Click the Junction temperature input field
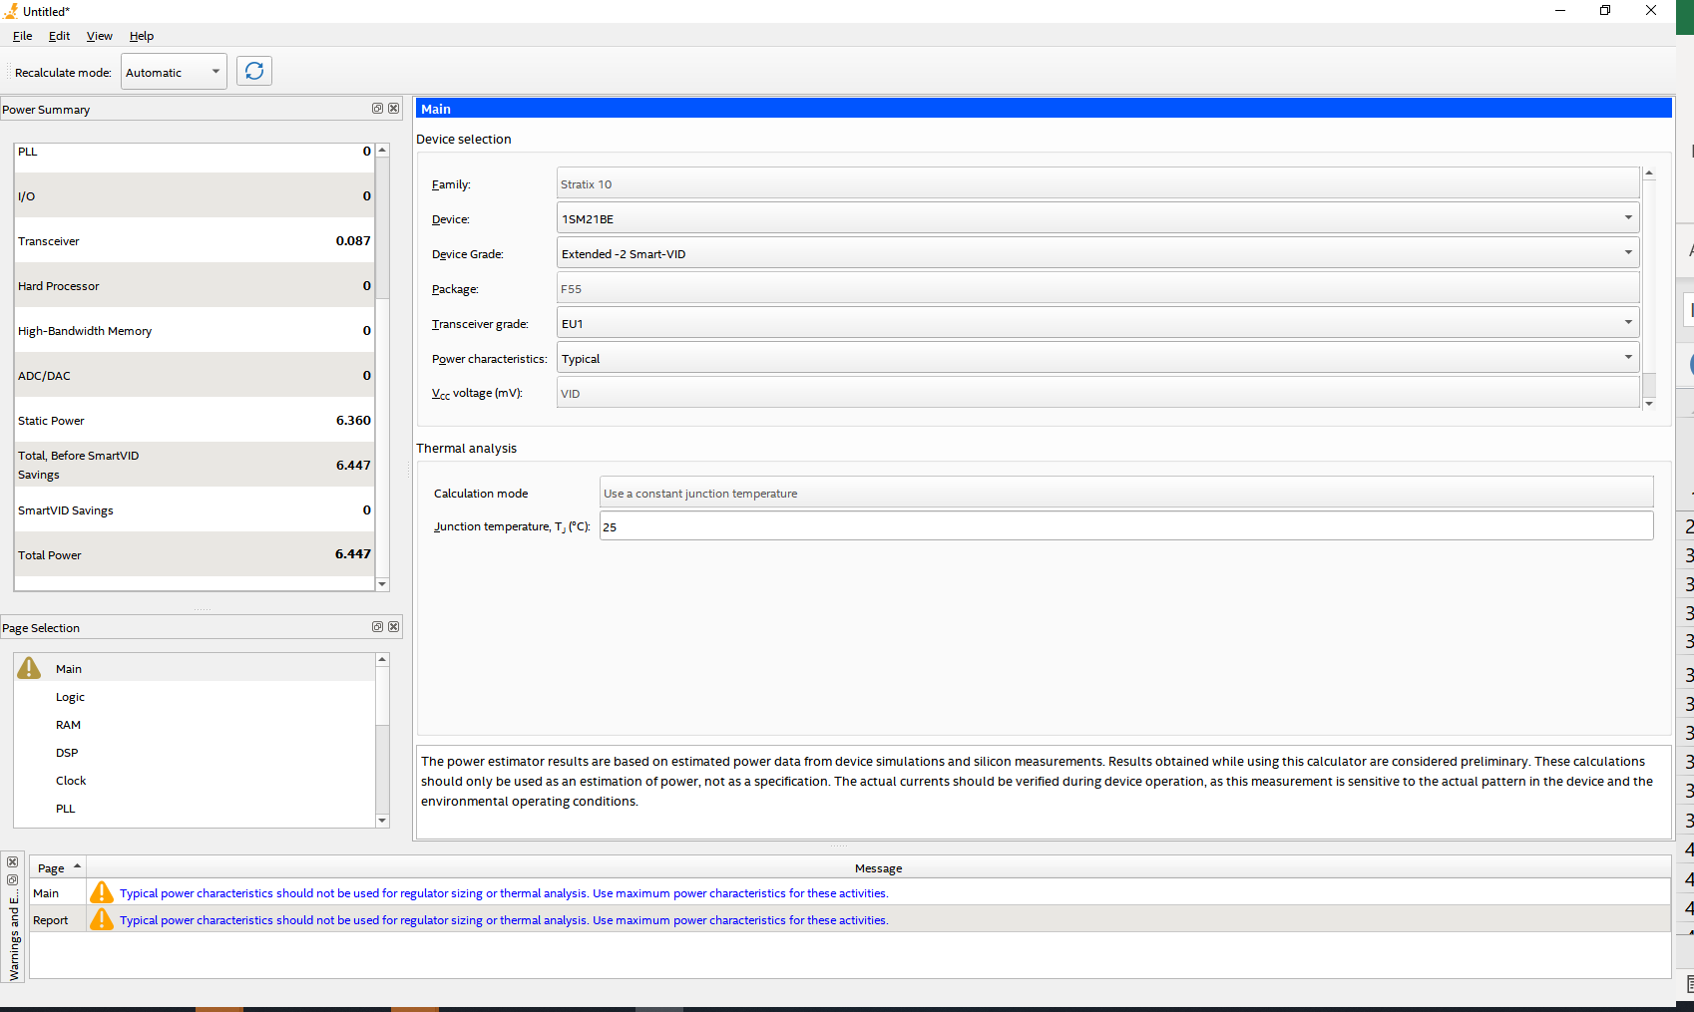Screen dimensions: 1694x1012 1126,526
